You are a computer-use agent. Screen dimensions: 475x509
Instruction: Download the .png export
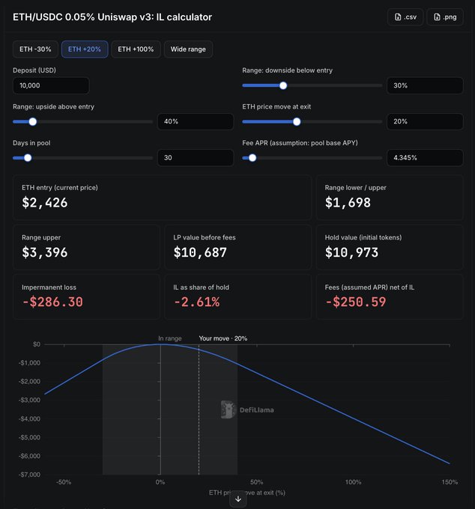(445, 17)
